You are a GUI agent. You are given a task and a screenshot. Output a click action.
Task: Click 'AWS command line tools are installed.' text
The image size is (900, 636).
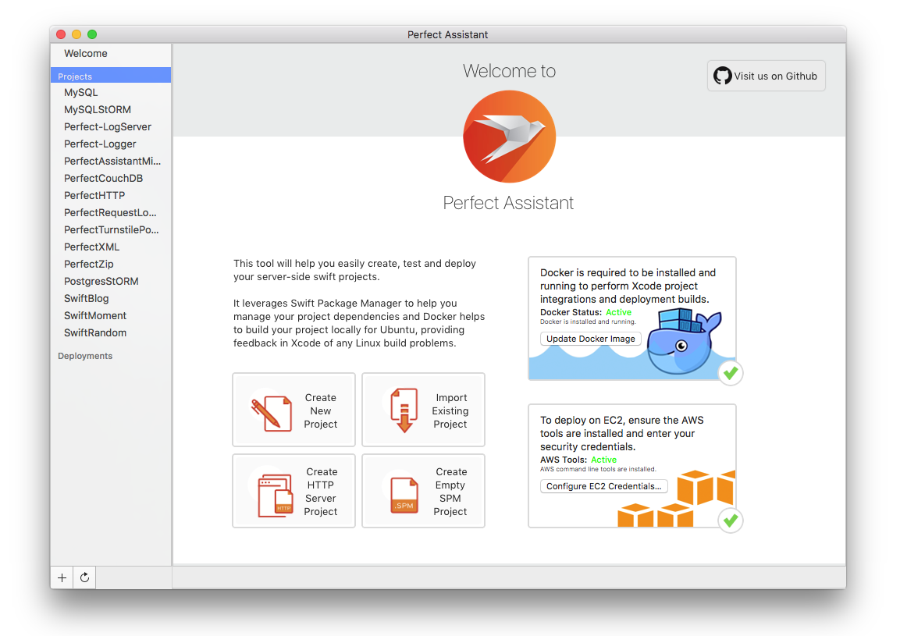click(x=597, y=469)
